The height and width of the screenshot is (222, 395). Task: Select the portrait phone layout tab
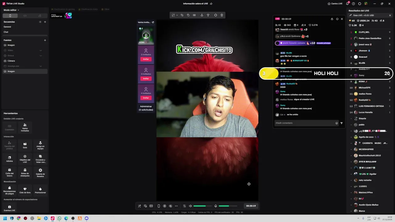pyautogui.click(x=10, y=16)
